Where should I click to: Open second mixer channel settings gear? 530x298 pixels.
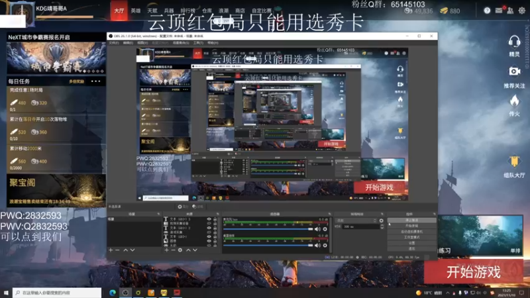(325, 245)
